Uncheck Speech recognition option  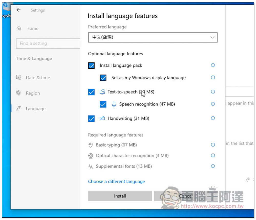pyautogui.click(x=103, y=104)
